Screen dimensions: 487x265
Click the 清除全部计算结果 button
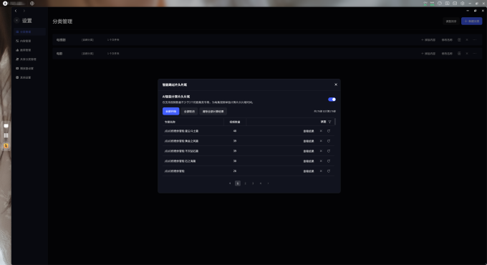click(x=213, y=111)
